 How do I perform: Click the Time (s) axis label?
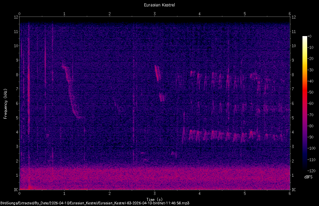tap(155, 199)
